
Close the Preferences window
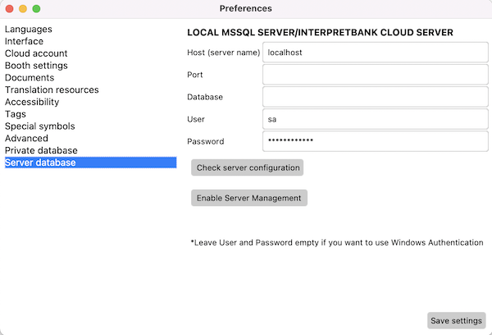tap(9, 9)
